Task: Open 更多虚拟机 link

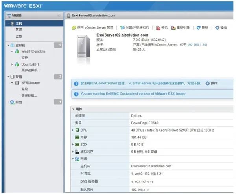Action: [x=31, y=70]
